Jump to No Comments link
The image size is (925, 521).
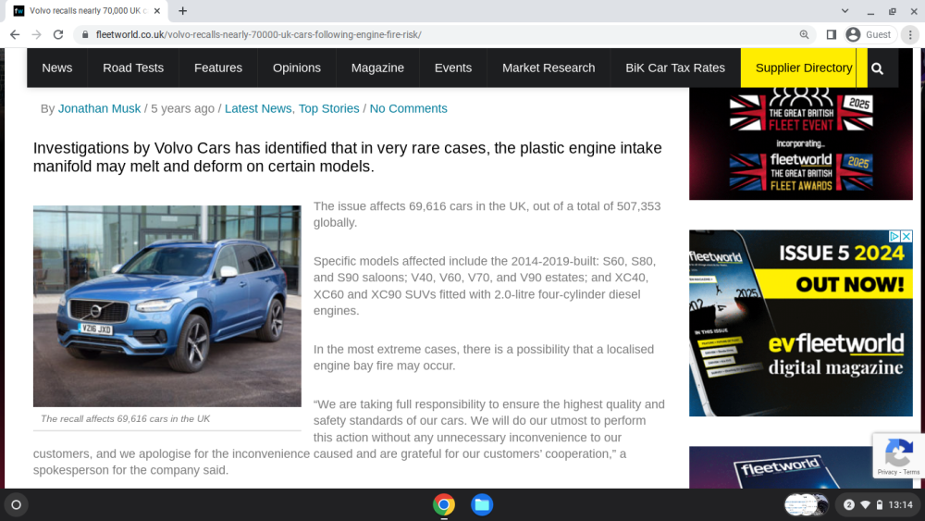click(408, 108)
